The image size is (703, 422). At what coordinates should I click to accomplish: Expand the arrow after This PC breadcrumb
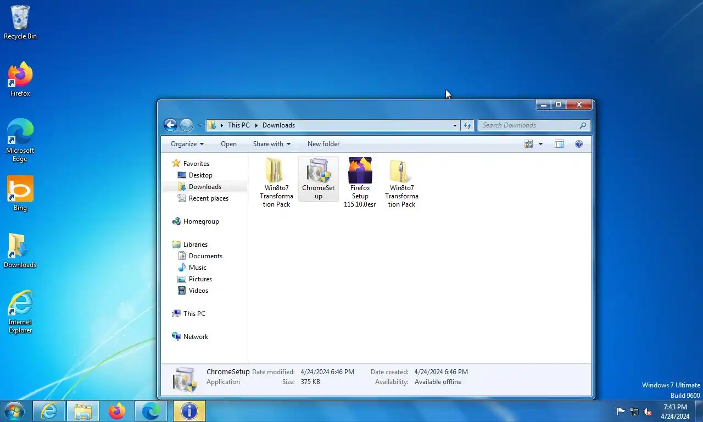256,125
